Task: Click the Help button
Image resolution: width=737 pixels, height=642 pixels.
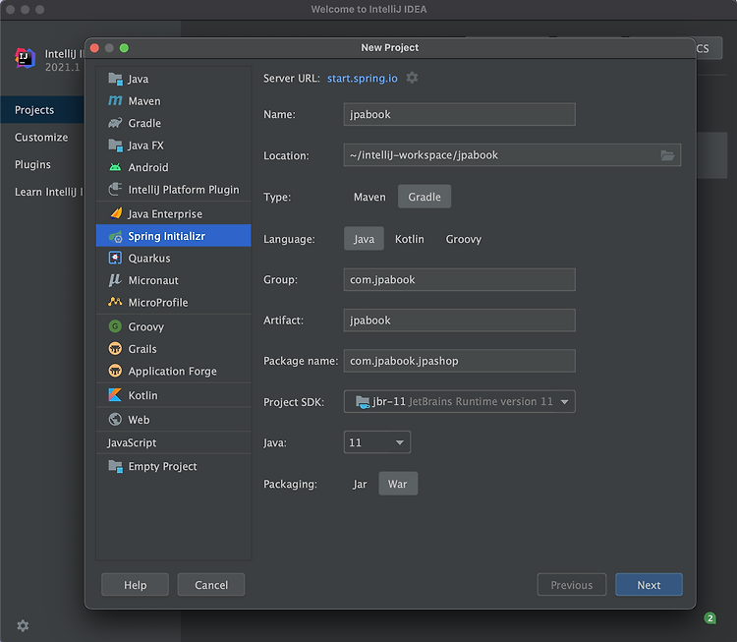Action: [135, 585]
